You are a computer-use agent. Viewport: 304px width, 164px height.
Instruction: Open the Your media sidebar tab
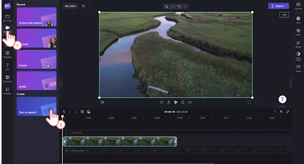coord(7,17)
